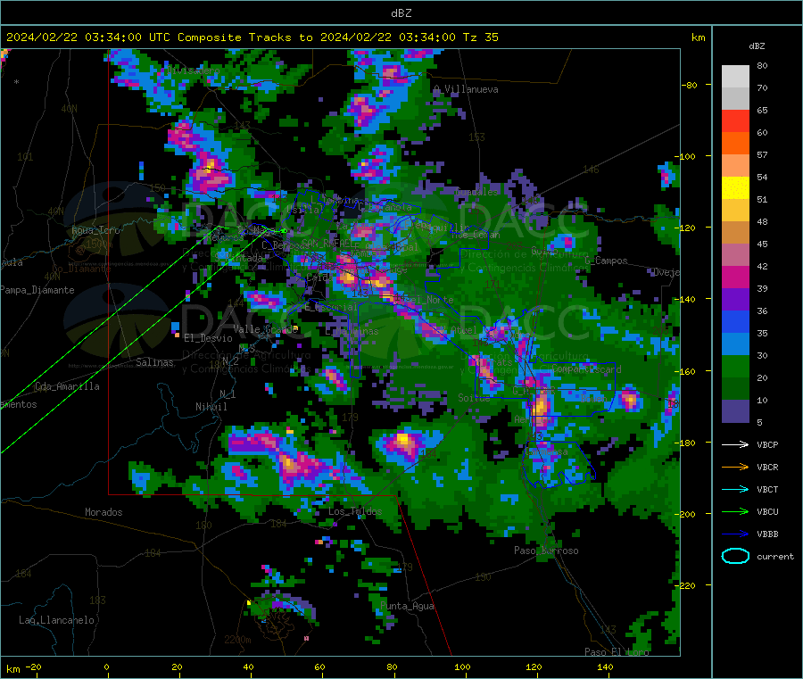Click the 'VBBB' legend label
Viewport: 803px width, 679px height.
(x=767, y=534)
